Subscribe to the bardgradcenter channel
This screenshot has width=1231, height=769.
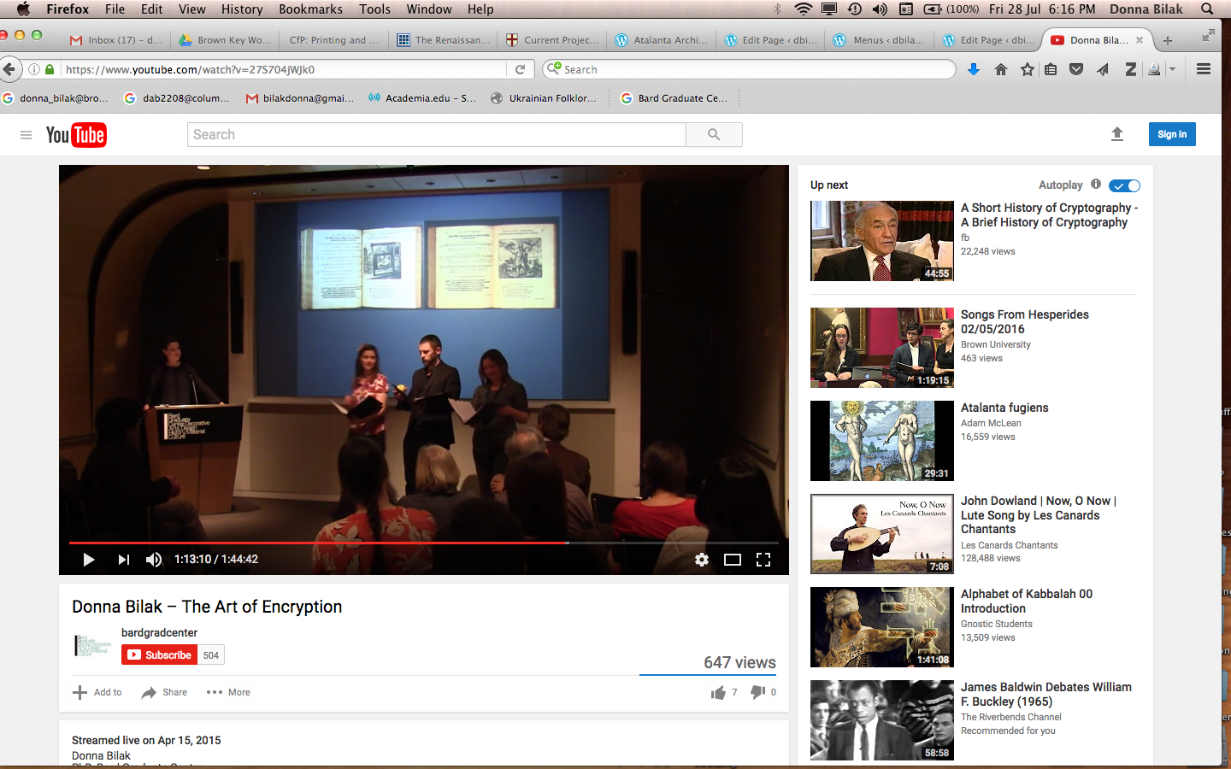160,655
